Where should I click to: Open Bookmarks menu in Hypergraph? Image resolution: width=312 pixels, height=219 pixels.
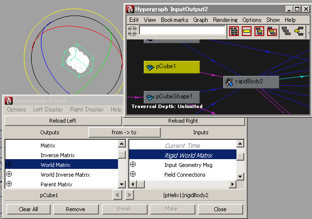175,20
